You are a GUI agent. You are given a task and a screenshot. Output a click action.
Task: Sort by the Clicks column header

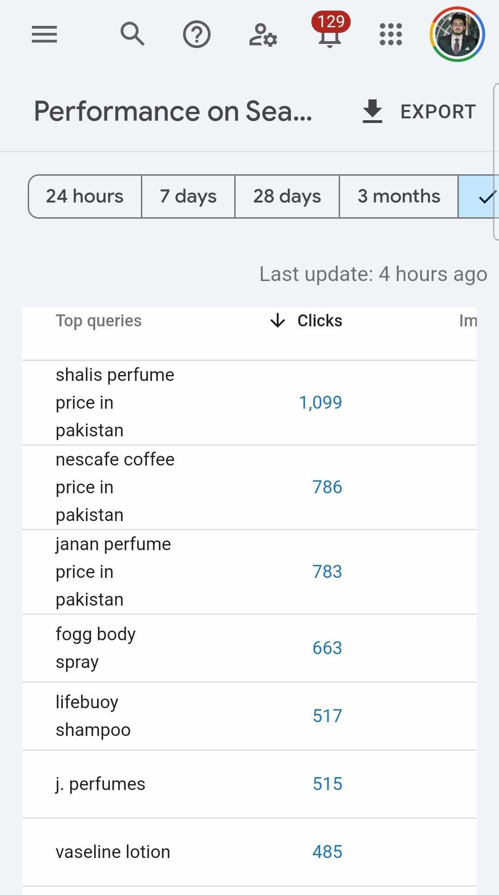point(319,321)
